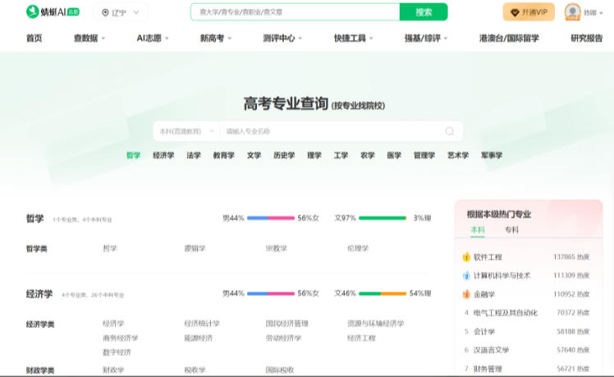Focus the 请输入专业名称 input field

coord(332,131)
